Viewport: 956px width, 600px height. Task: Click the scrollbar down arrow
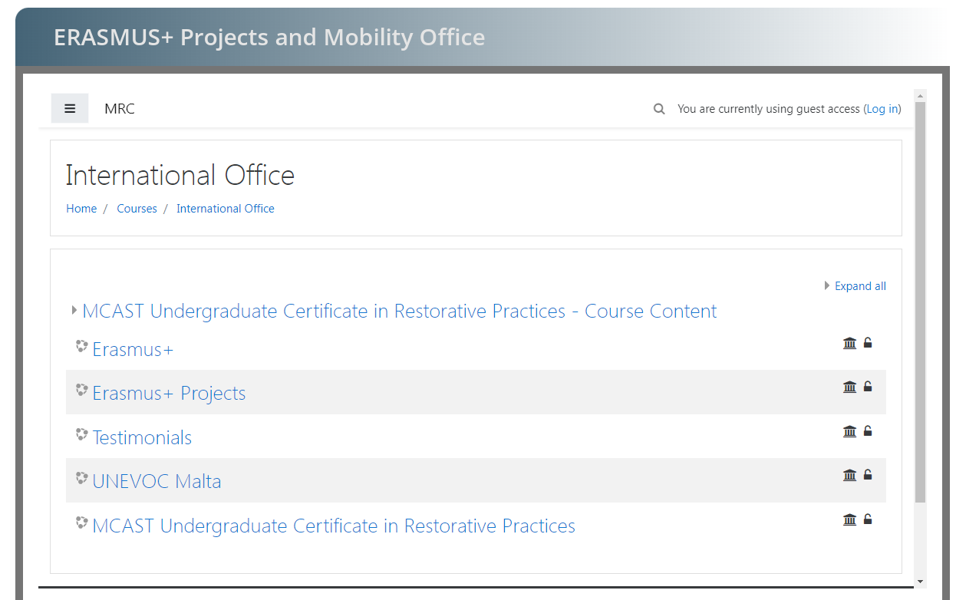click(x=920, y=582)
